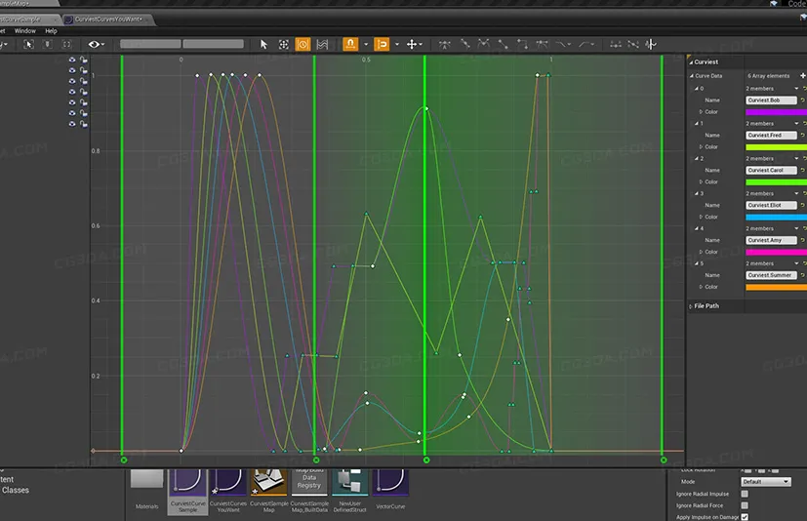Enable Ignore Radial Force checkbox

tap(745, 505)
